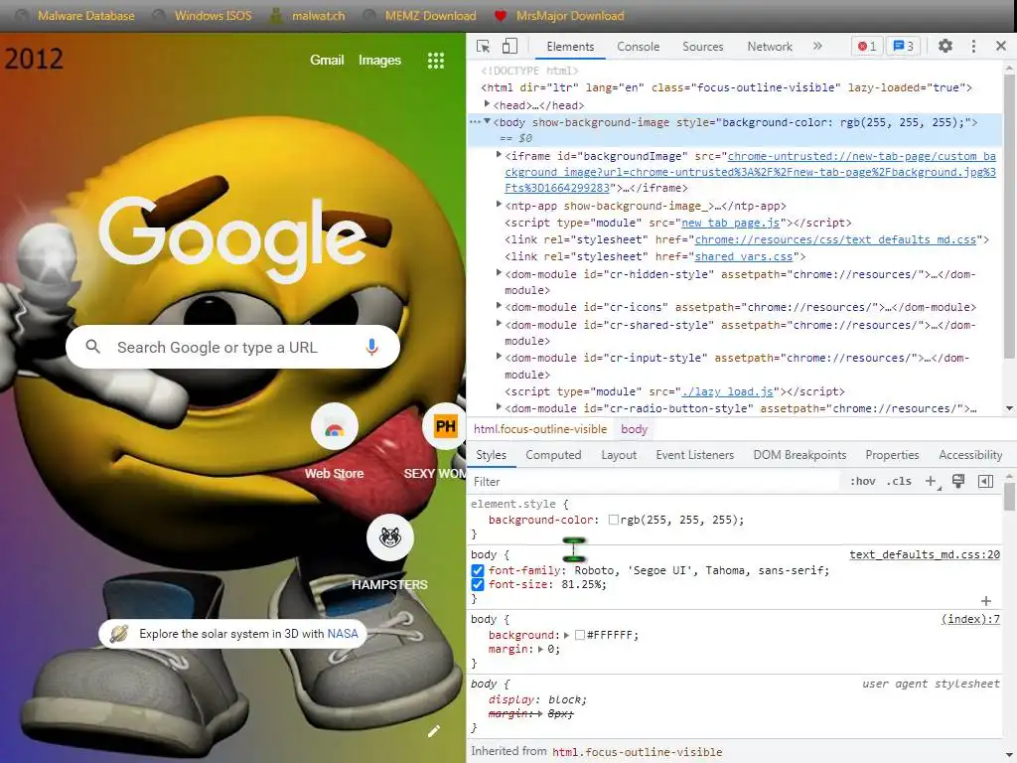Click the styles Filter input field
This screenshot has width=1017, height=763.
pyautogui.click(x=652, y=482)
